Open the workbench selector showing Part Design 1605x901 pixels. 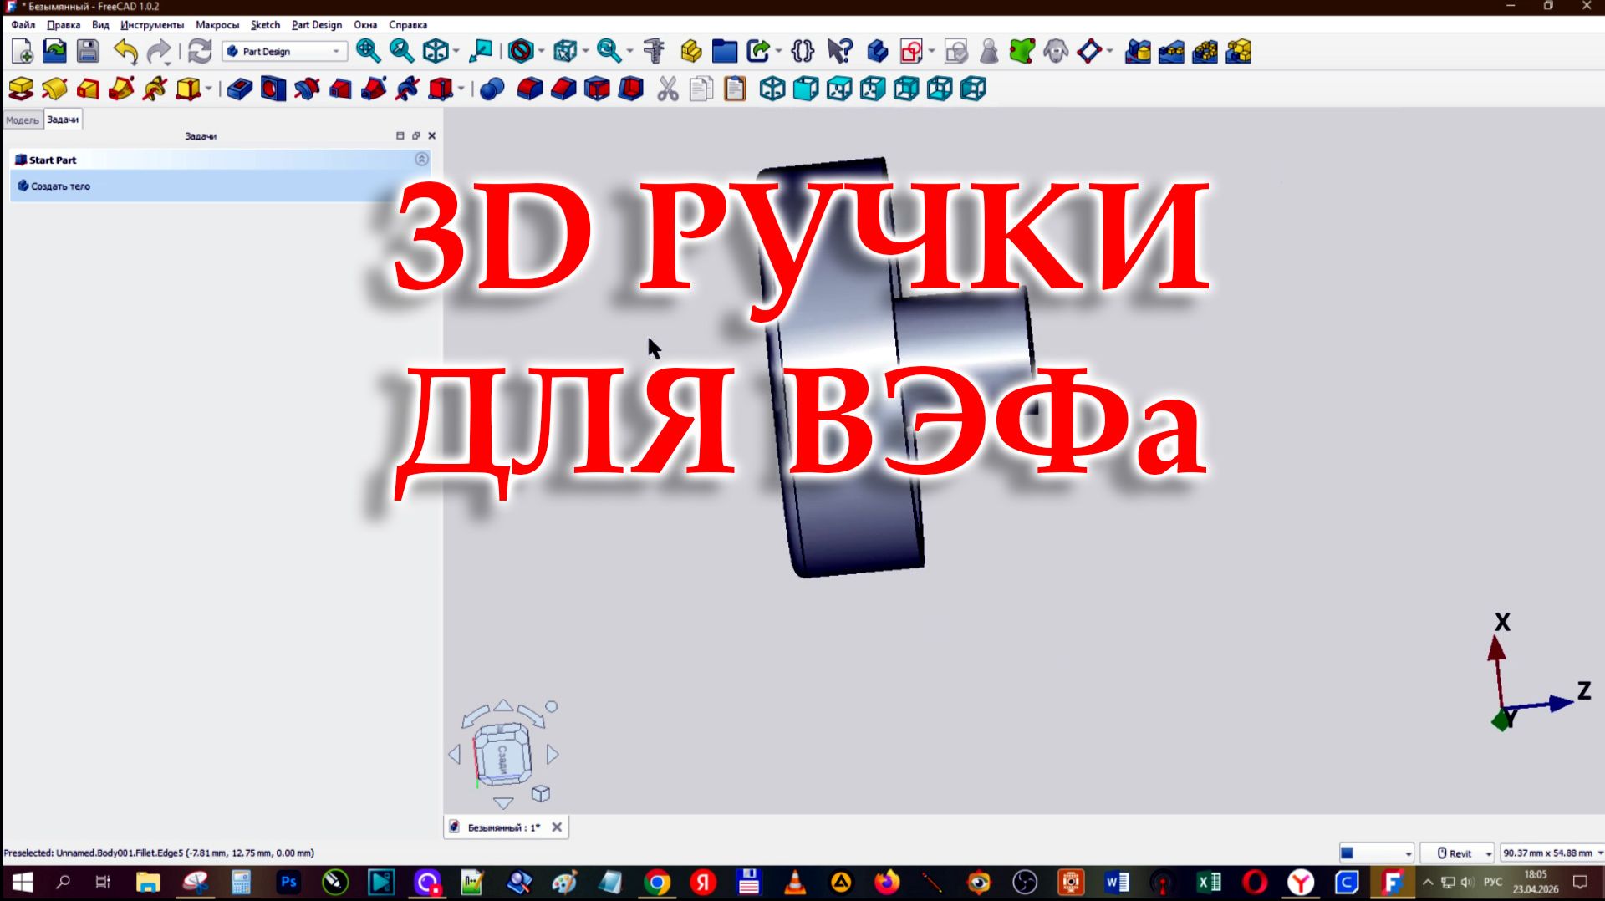[283, 51]
